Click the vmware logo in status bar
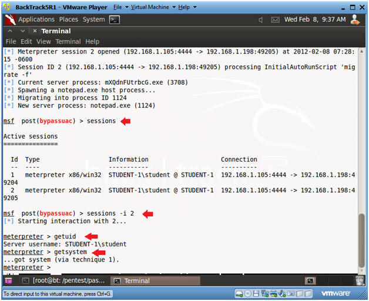 click(x=336, y=293)
